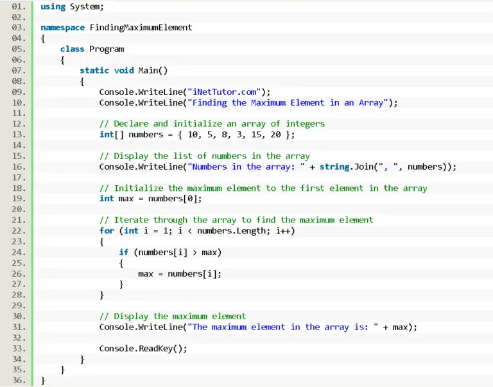The height and width of the screenshot is (387, 493).
Task: Click the 'Display the maximum element' comment
Action: click(x=173, y=316)
